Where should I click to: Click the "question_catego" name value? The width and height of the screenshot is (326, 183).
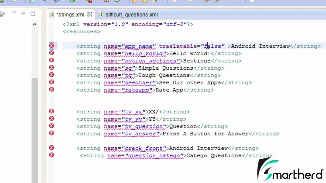pos(154,156)
